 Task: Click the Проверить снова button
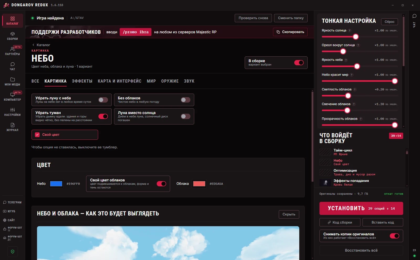tap(253, 18)
